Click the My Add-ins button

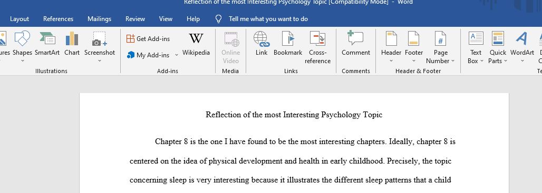point(148,55)
